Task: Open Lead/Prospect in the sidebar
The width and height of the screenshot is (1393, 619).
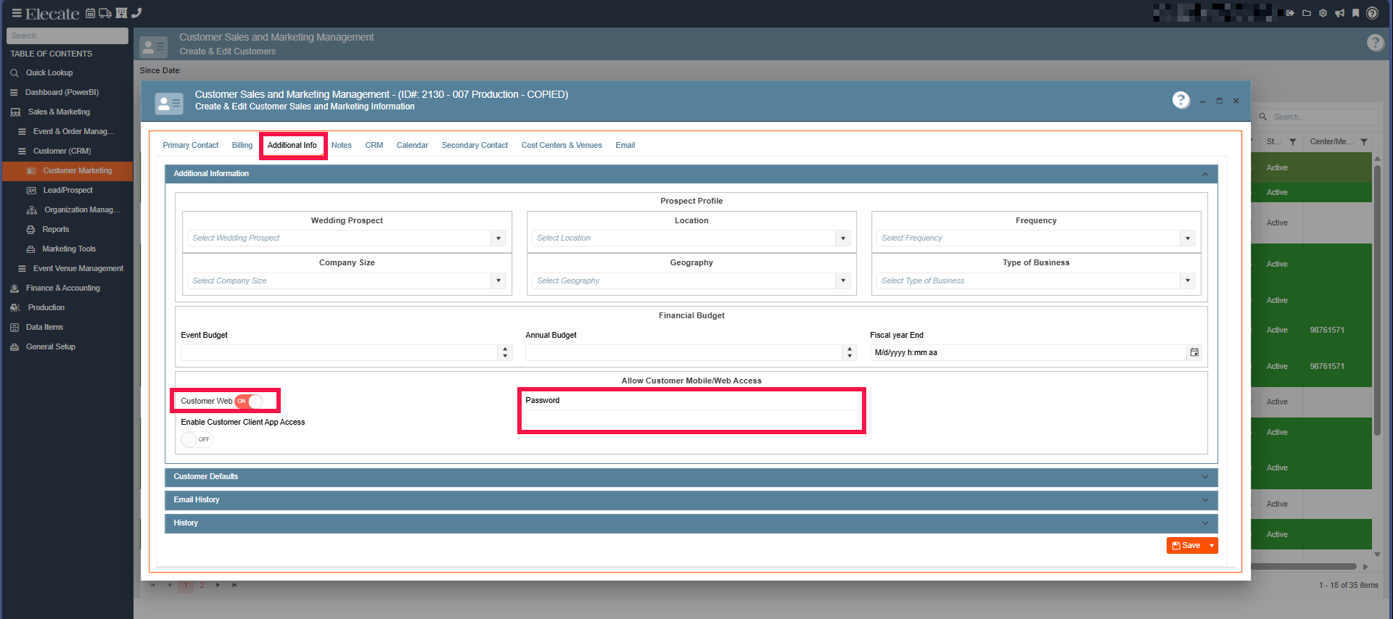Action: click(67, 191)
